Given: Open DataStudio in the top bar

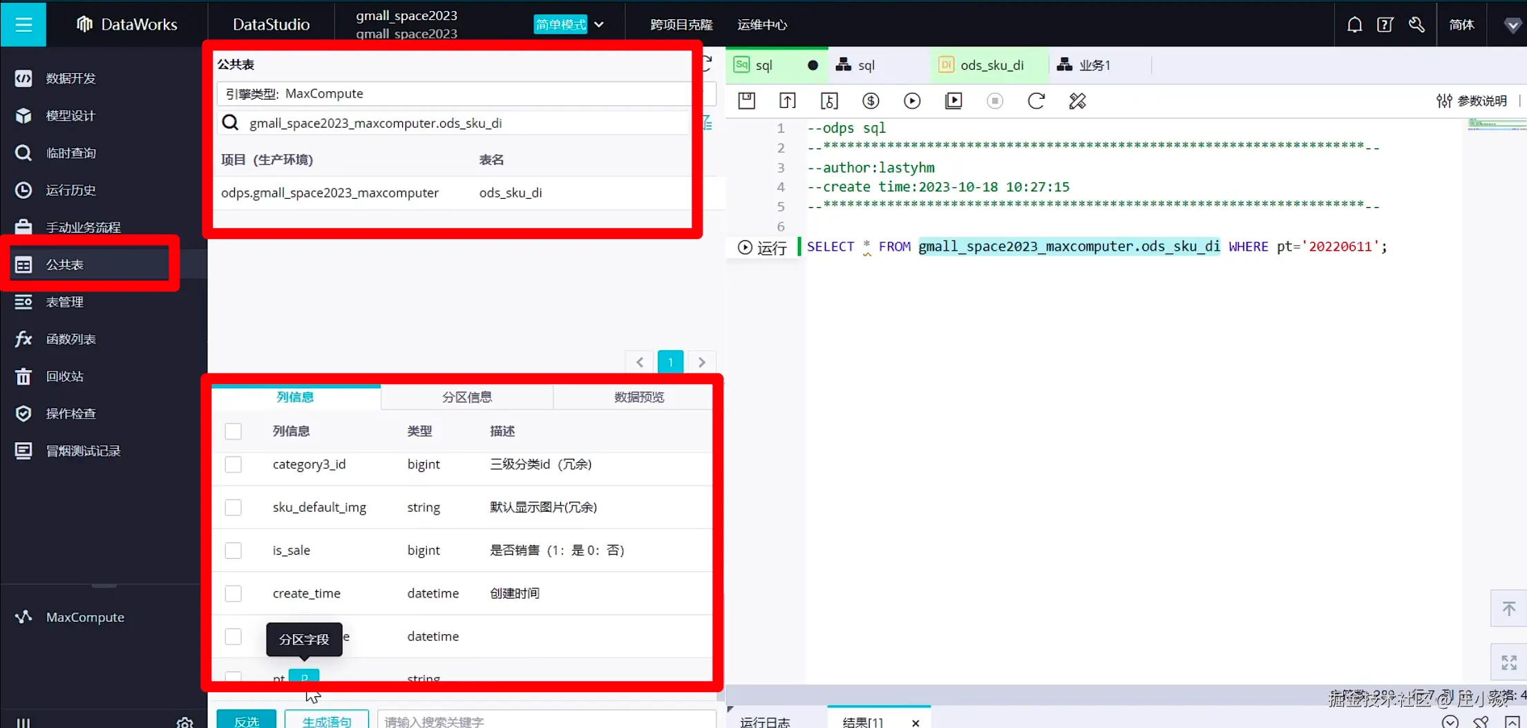Looking at the screenshot, I should pyautogui.click(x=271, y=24).
